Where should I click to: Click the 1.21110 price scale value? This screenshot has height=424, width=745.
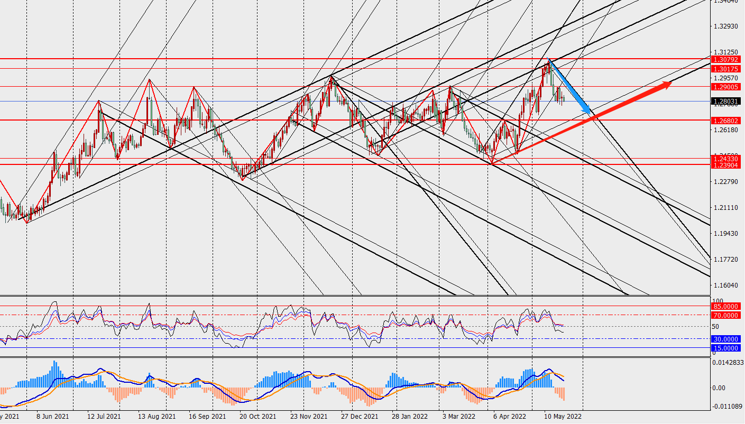click(x=726, y=208)
